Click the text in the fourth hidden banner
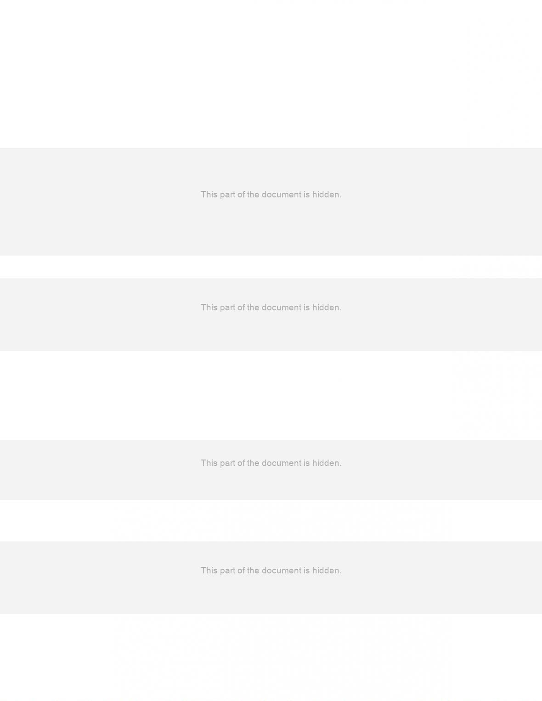Image resolution: width=542 pixels, height=701 pixels. (x=271, y=571)
